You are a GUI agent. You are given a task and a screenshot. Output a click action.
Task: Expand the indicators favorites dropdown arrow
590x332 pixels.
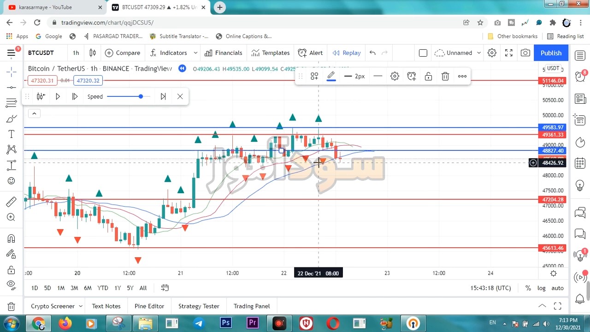point(195,53)
